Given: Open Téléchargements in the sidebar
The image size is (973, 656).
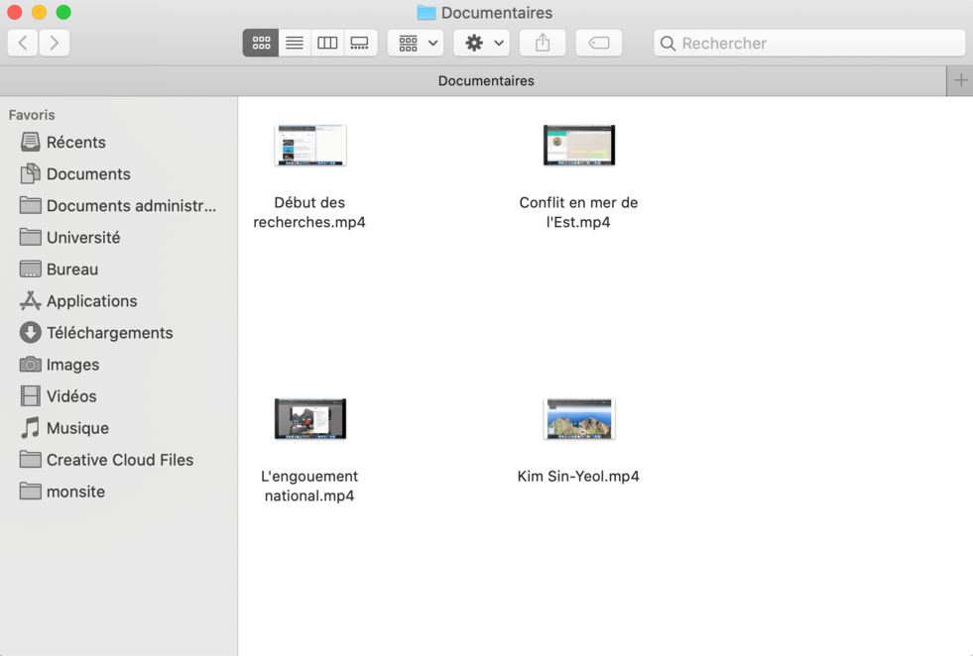Looking at the screenshot, I should 109,333.
